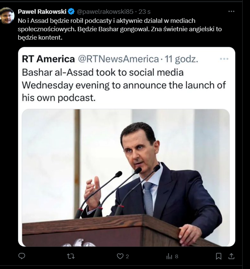Open the @RTNewsAmerica handle
Image resolution: width=250 pixels, height=269 pixels.
(118, 59)
